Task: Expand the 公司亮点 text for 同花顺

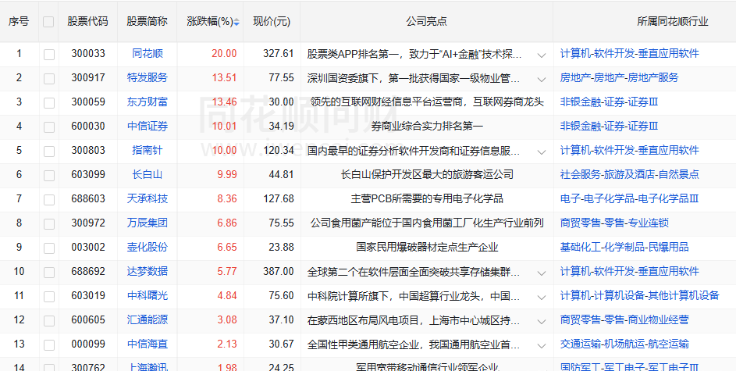Action: [x=541, y=55]
